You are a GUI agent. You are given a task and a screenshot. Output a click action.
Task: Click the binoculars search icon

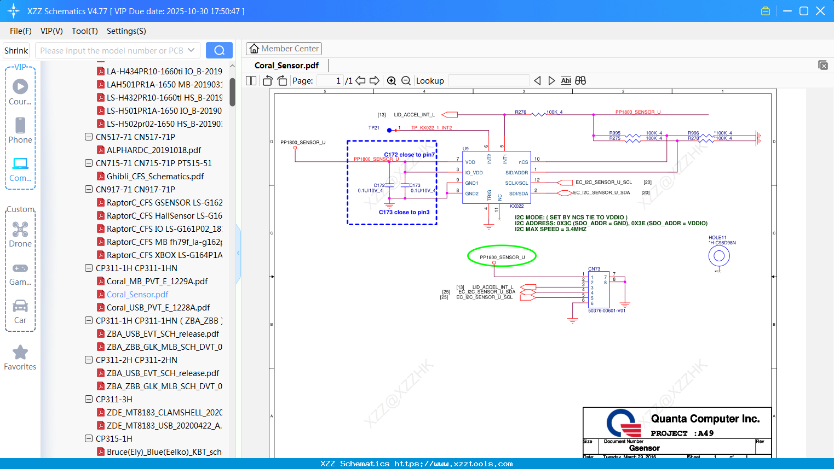pos(580,80)
